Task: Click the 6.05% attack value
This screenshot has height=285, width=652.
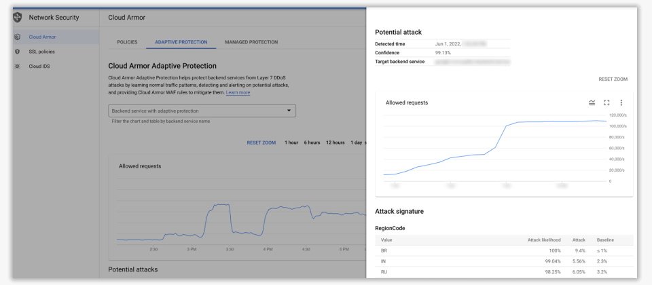Action: coord(579,272)
